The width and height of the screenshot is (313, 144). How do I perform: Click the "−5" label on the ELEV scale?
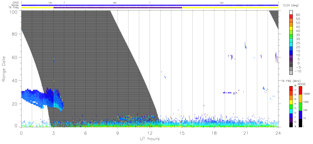298,67
